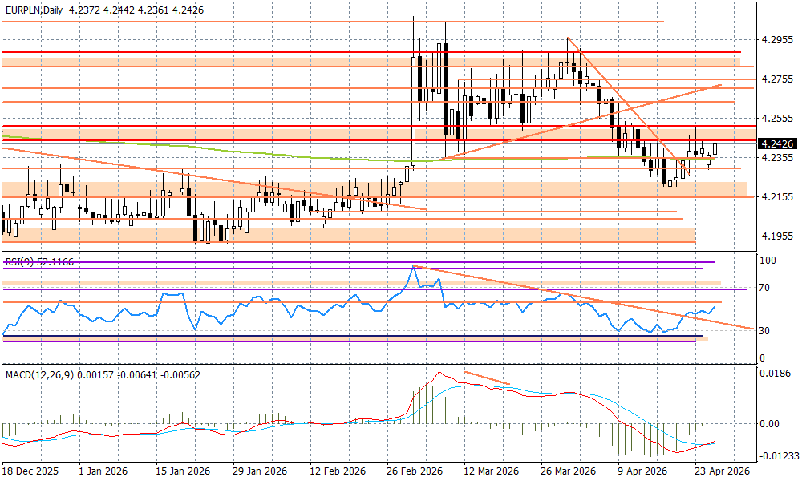This screenshot has width=802, height=481.
Task: Click the MACD -0.01233 scale label
Action: click(x=778, y=456)
